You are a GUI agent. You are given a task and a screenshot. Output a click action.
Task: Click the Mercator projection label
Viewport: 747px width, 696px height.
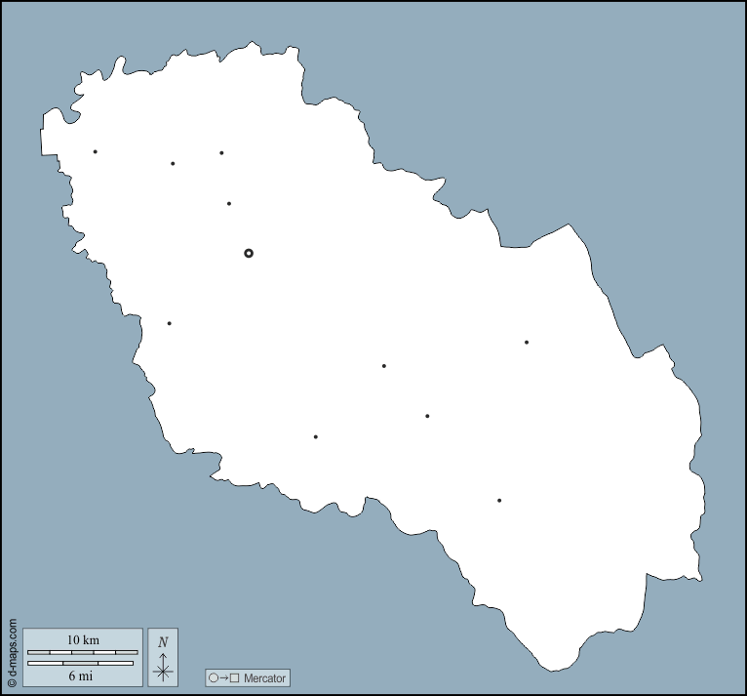point(264,677)
